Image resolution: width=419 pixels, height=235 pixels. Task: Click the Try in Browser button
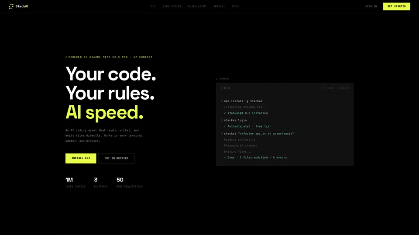pos(117,158)
